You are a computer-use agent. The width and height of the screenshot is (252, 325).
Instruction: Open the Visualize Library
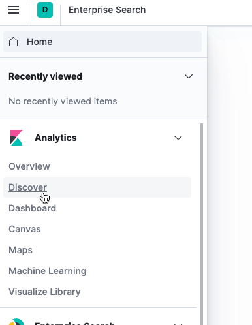44,292
